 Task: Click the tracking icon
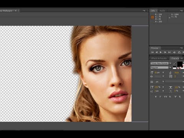[x=171, y=76]
